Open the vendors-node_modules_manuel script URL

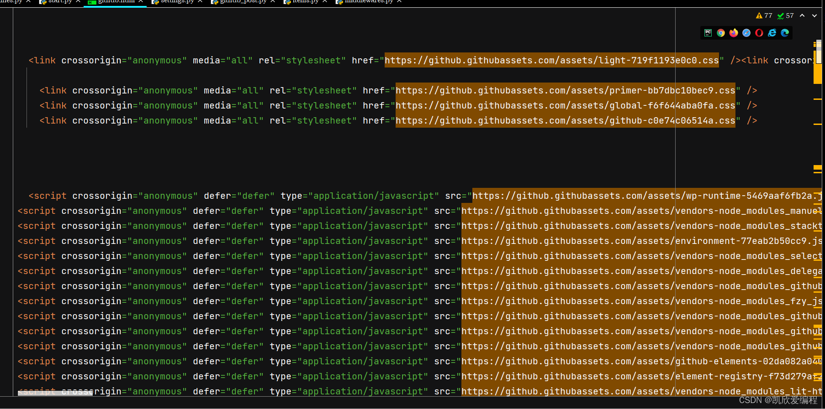(641, 211)
